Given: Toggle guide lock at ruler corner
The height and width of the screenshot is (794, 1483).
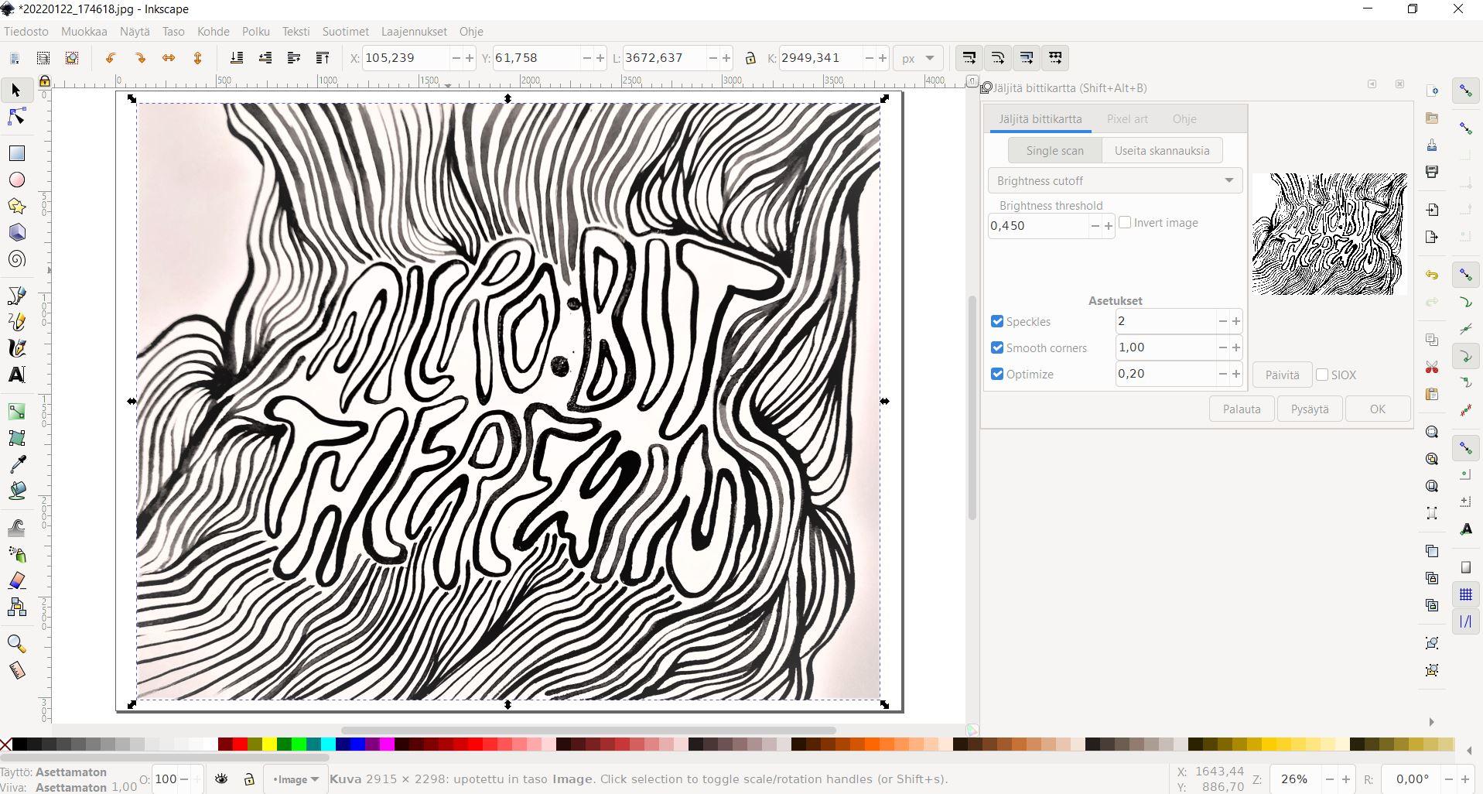Looking at the screenshot, I should [x=44, y=80].
